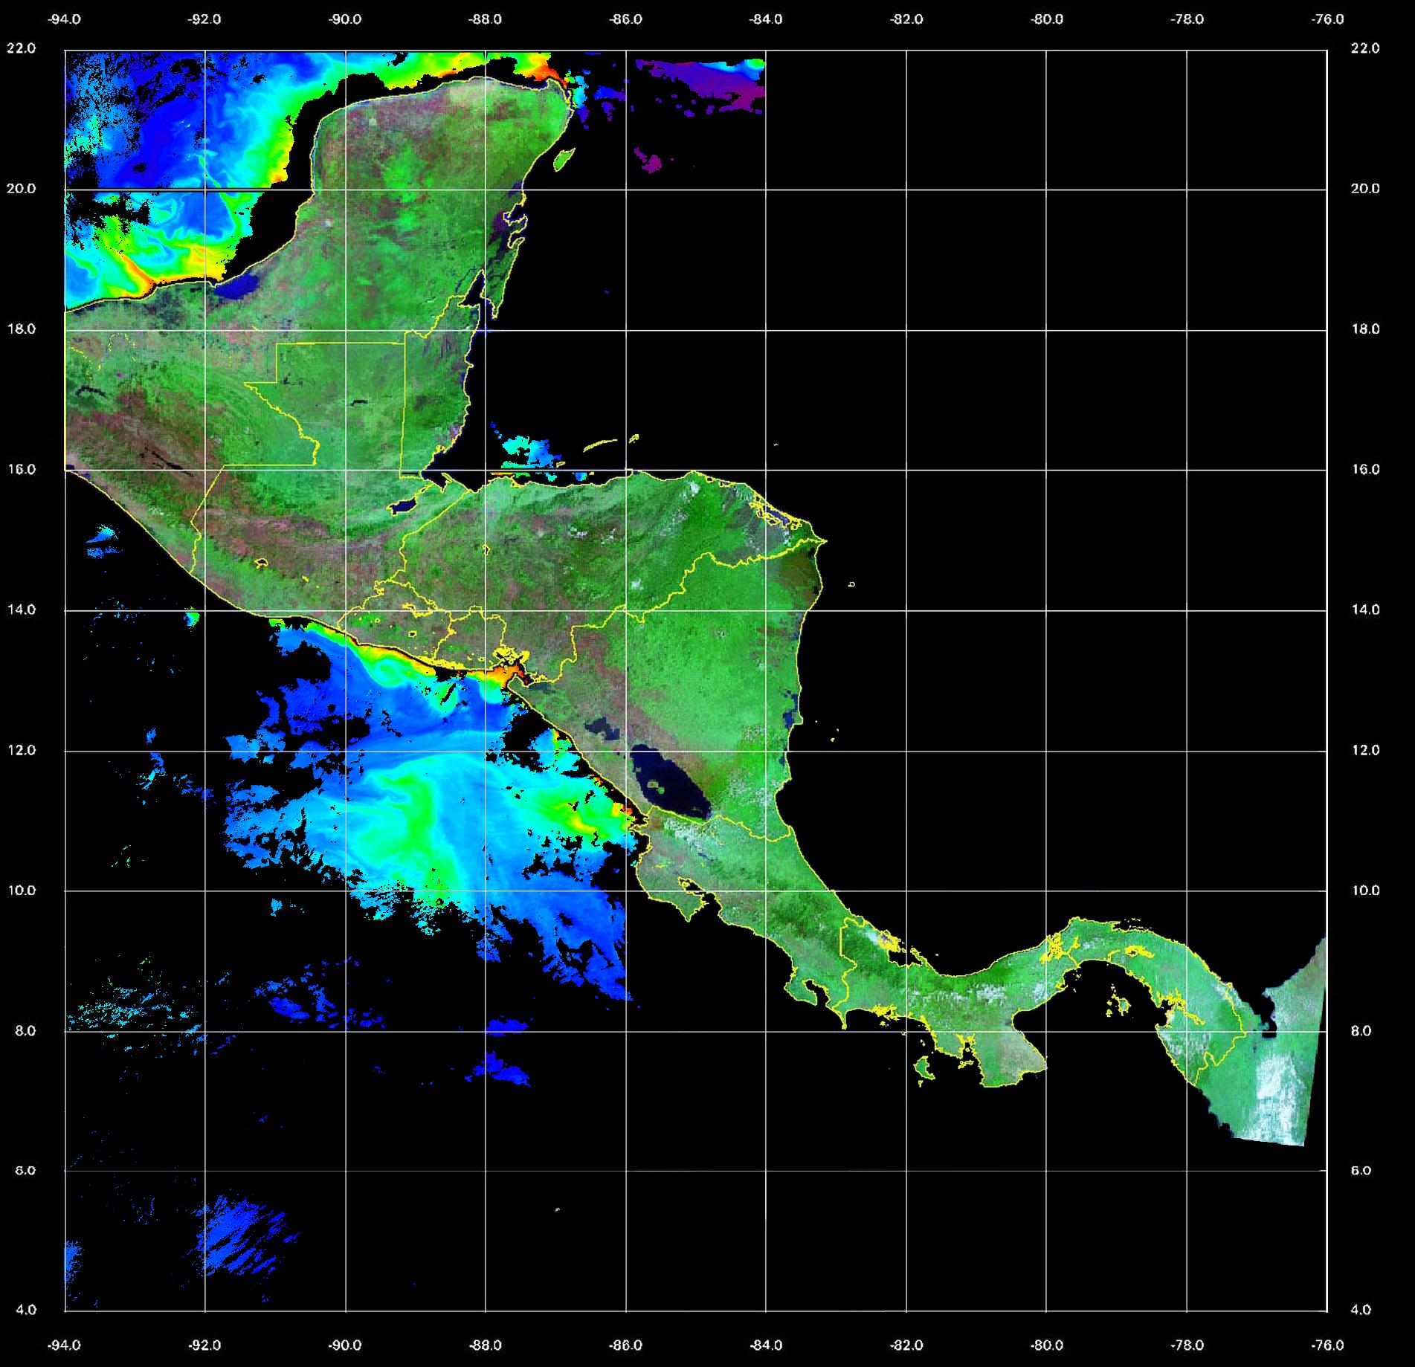
Task: Click Ometepe island inside Lake Nicaragua
Action: pos(657,784)
